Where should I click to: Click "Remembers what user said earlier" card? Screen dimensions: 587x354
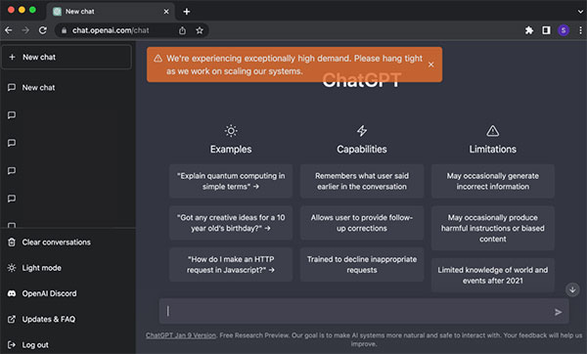point(362,181)
